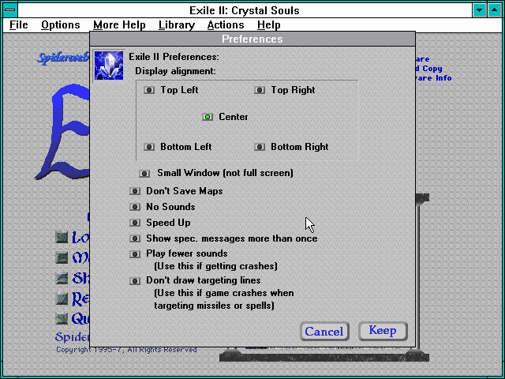Image resolution: width=505 pixels, height=379 pixels.
Task: Click the fourth stone button on start screen
Action: click(62, 298)
